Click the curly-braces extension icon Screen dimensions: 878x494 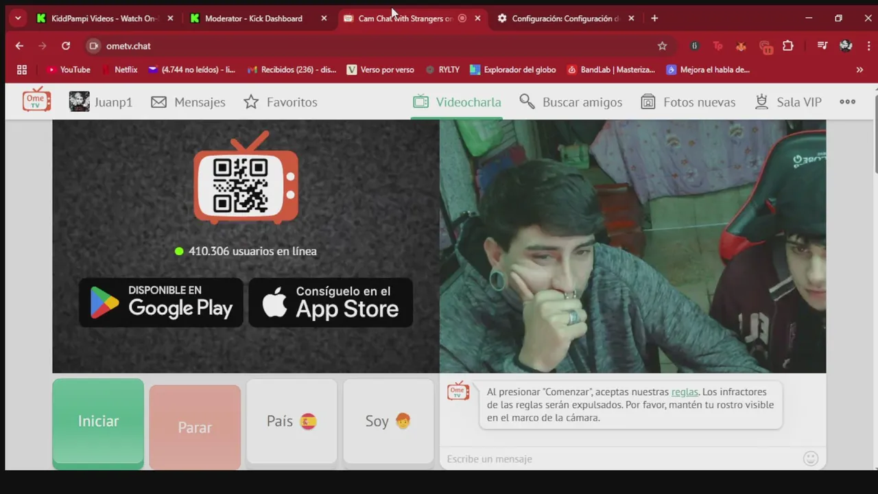[694, 46]
